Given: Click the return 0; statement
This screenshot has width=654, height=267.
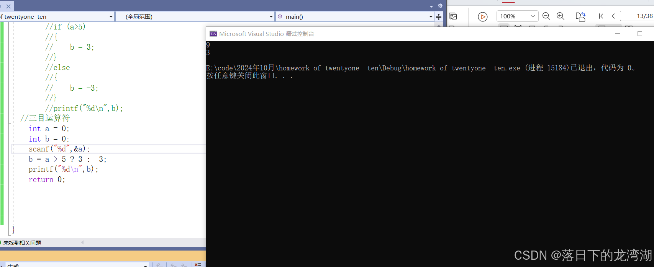Looking at the screenshot, I should (x=47, y=179).
